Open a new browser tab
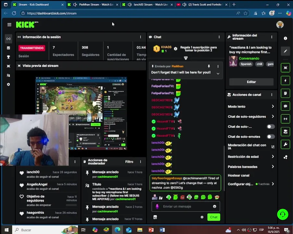Screen dimensions: 293x234 tap(234, 5)
